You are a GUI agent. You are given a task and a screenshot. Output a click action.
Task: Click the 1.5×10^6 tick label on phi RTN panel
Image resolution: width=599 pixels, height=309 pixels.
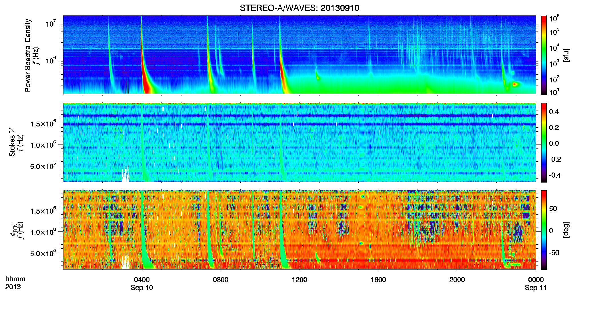click(43, 211)
